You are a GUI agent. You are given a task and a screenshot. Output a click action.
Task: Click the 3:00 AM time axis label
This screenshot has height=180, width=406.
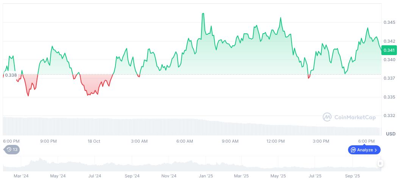139,141
